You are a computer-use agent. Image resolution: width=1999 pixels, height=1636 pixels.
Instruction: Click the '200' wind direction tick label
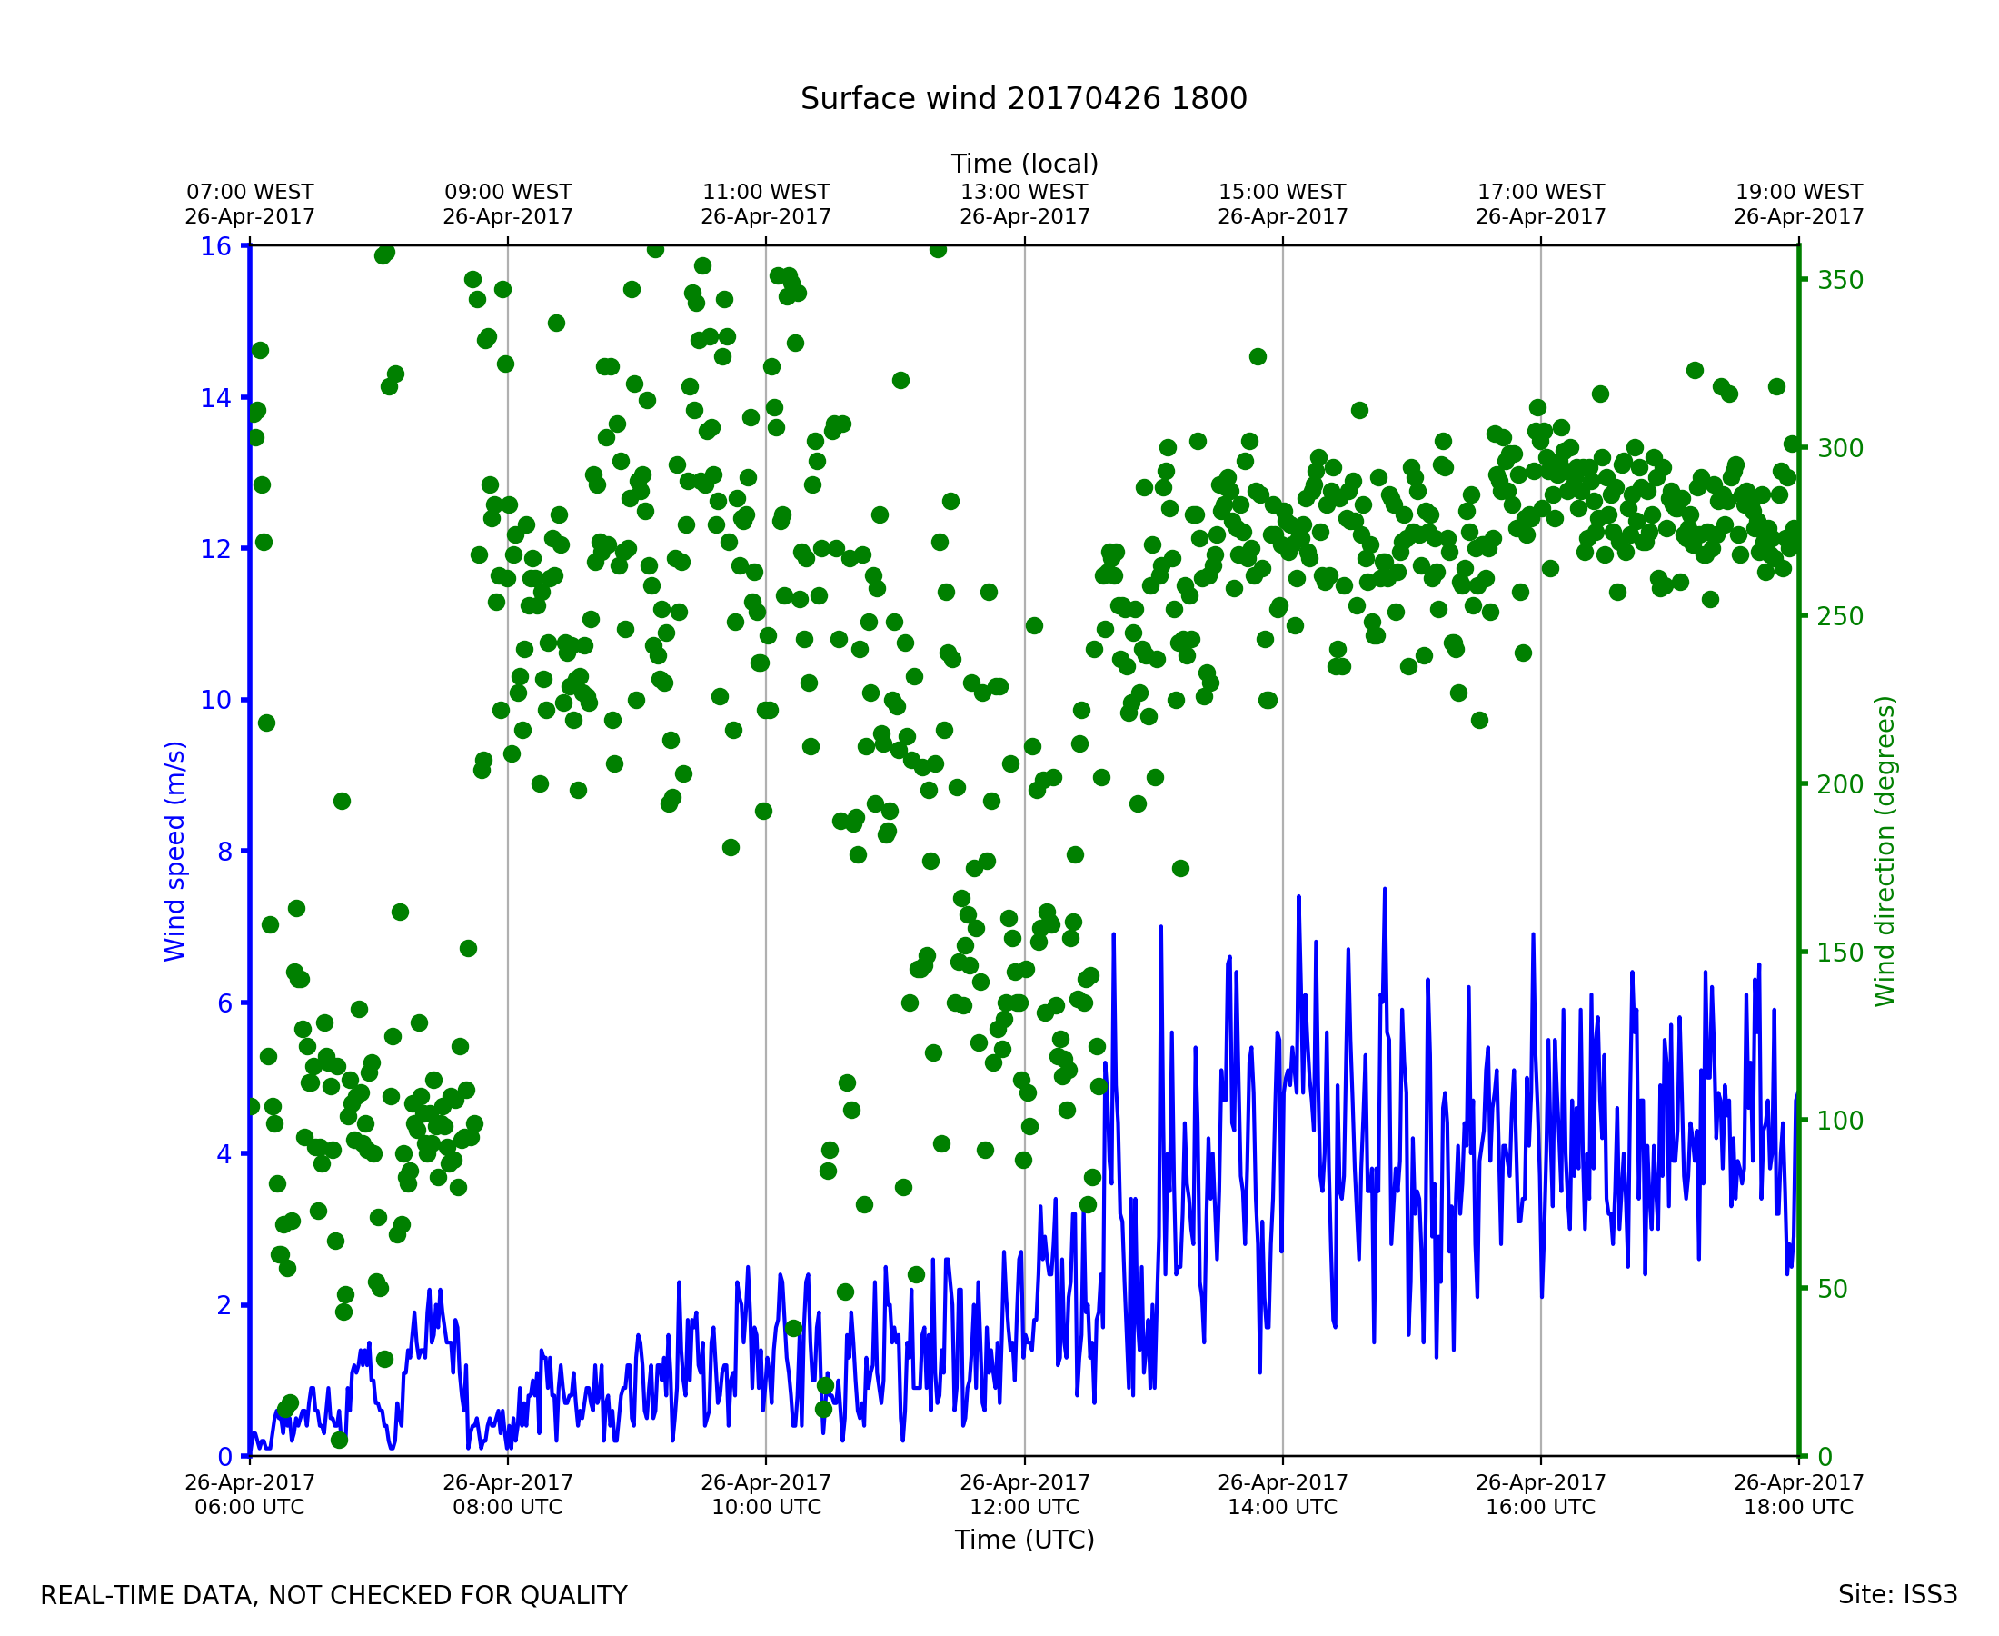[x=1840, y=785]
